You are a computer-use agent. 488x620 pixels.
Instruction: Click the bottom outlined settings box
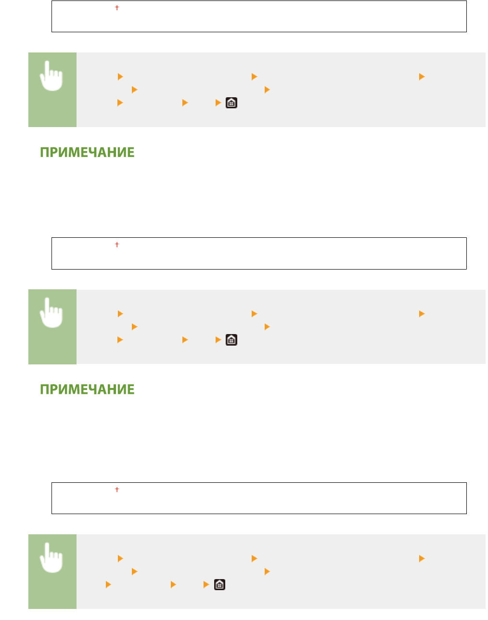259,499
